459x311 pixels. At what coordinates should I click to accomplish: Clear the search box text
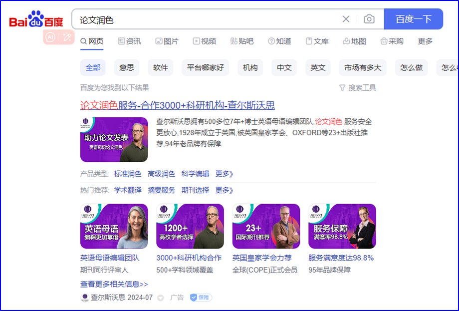(346, 19)
